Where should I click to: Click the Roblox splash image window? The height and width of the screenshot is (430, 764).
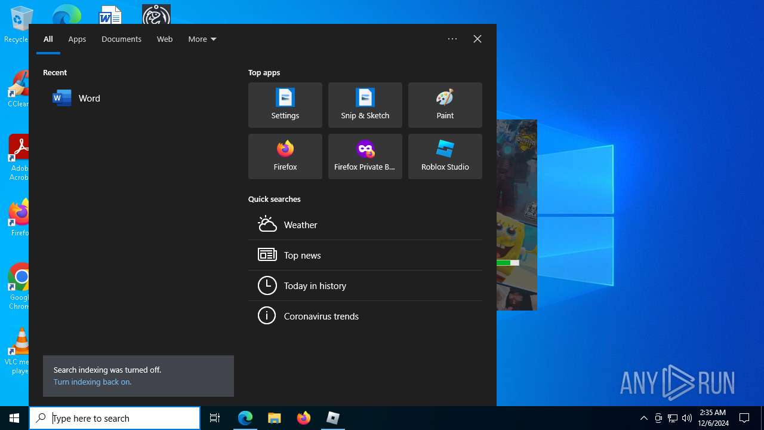517,215
